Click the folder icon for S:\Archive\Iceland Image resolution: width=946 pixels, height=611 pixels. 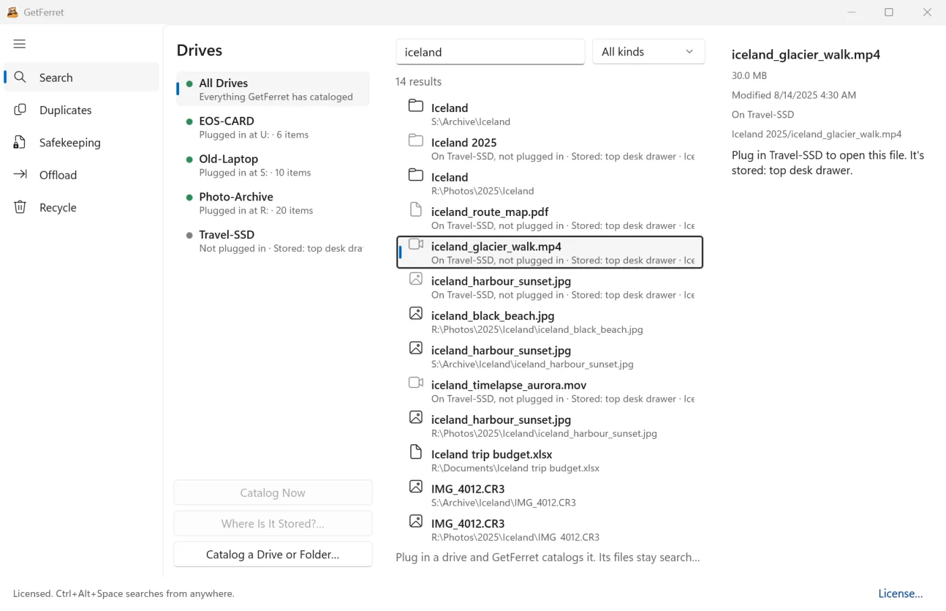pyautogui.click(x=416, y=106)
